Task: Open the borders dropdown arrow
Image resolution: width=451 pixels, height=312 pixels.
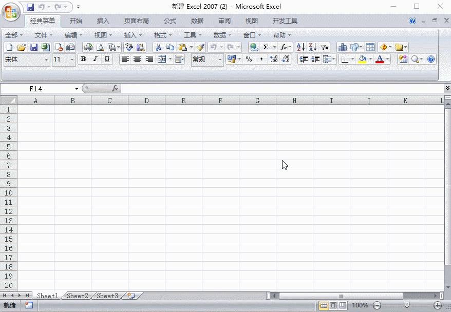Action: pos(352,59)
